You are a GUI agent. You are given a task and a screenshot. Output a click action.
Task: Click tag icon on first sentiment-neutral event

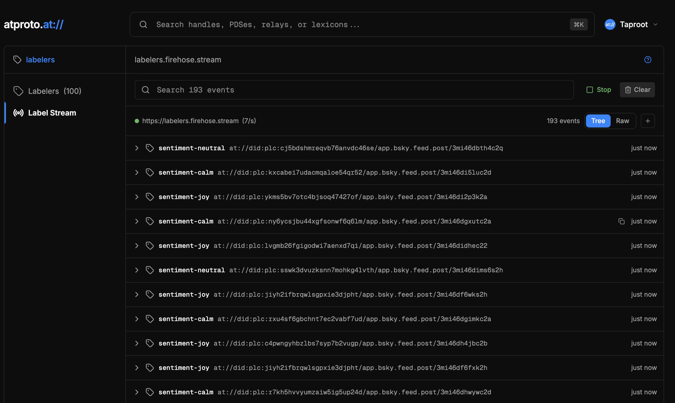(150, 148)
